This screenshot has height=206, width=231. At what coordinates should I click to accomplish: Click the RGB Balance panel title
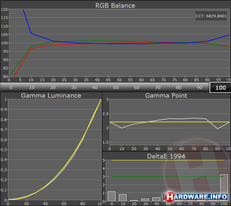tap(115, 5)
